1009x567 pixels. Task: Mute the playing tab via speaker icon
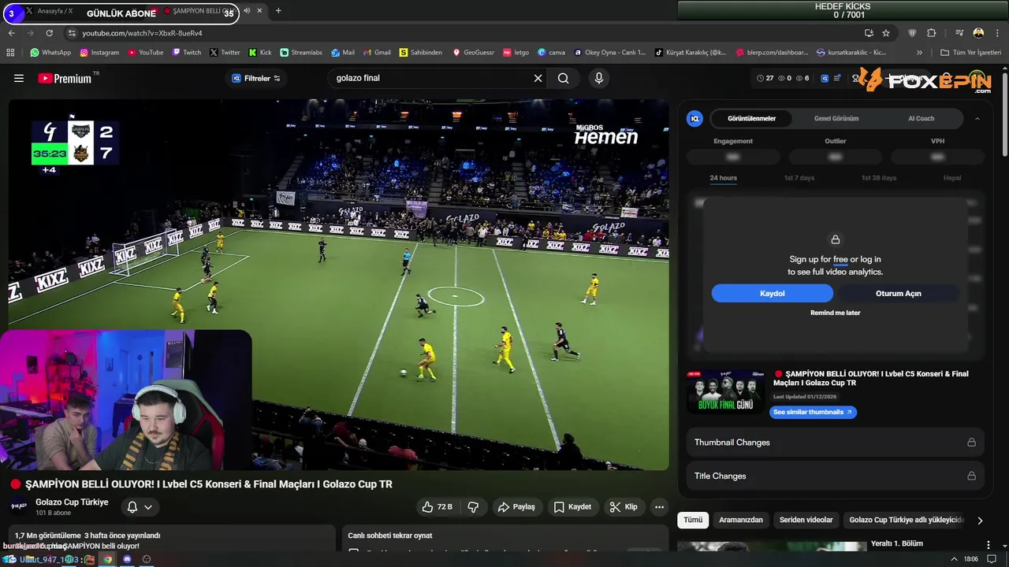[247, 11]
